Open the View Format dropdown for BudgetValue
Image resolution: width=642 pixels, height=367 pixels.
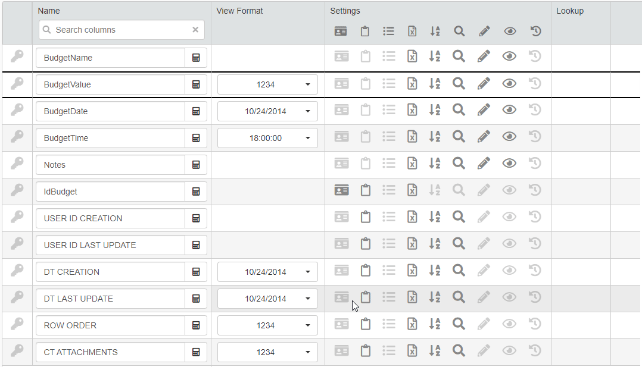(267, 84)
